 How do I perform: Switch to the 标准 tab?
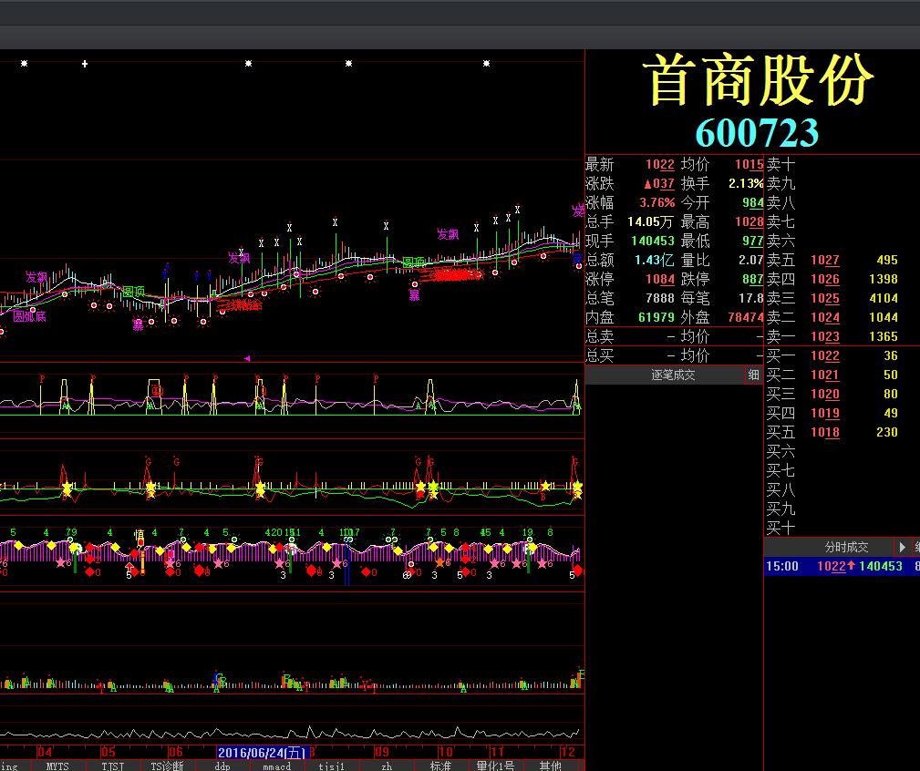point(440,766)
